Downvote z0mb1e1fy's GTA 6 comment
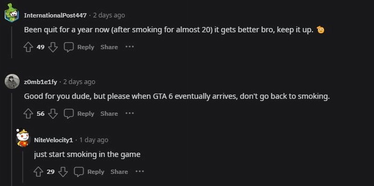Image resolution: width=374 pixels, height=186 pixels. 53,114
